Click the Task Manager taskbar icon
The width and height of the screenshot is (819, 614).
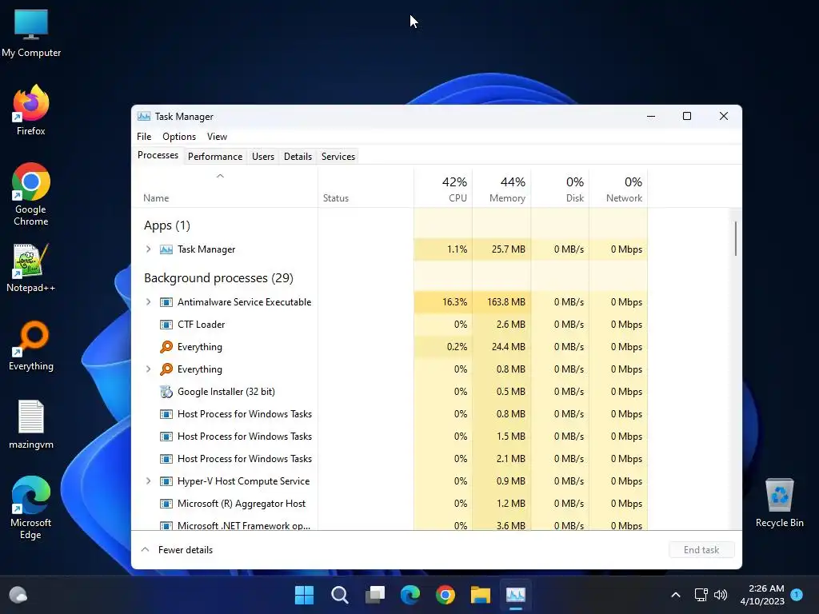pyautogui.click(x=516, y=595)
